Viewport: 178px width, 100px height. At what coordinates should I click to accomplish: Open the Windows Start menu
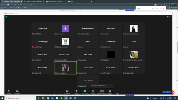2,98
